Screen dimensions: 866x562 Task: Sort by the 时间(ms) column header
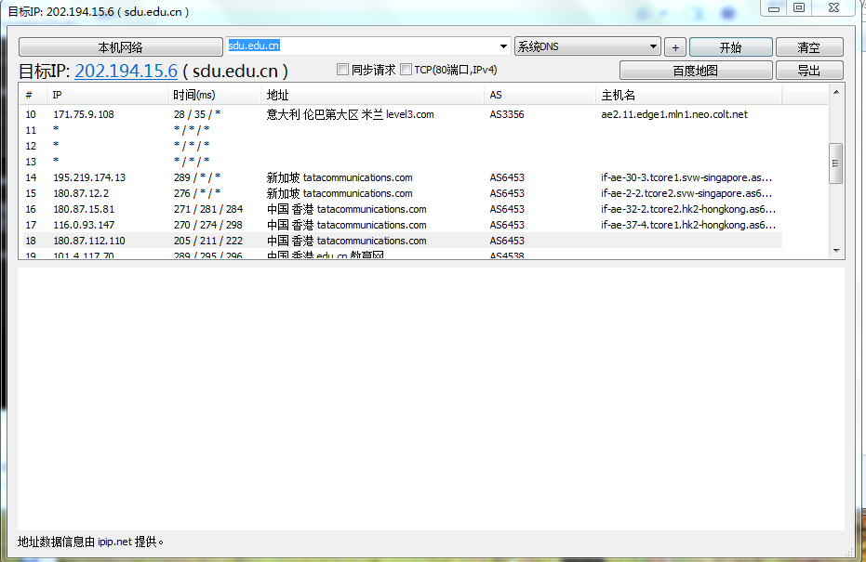point(214,95)
